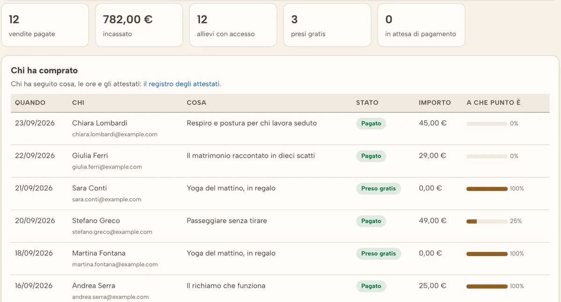Screen dimensions: 561x302
Task: Click Pagato badge in Giulia Ferri row
Action: 371,156
